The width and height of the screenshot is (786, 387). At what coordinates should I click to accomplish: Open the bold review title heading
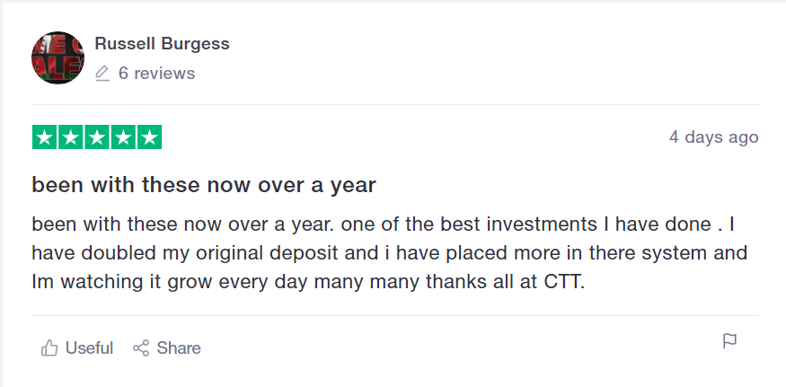(204, 185)
